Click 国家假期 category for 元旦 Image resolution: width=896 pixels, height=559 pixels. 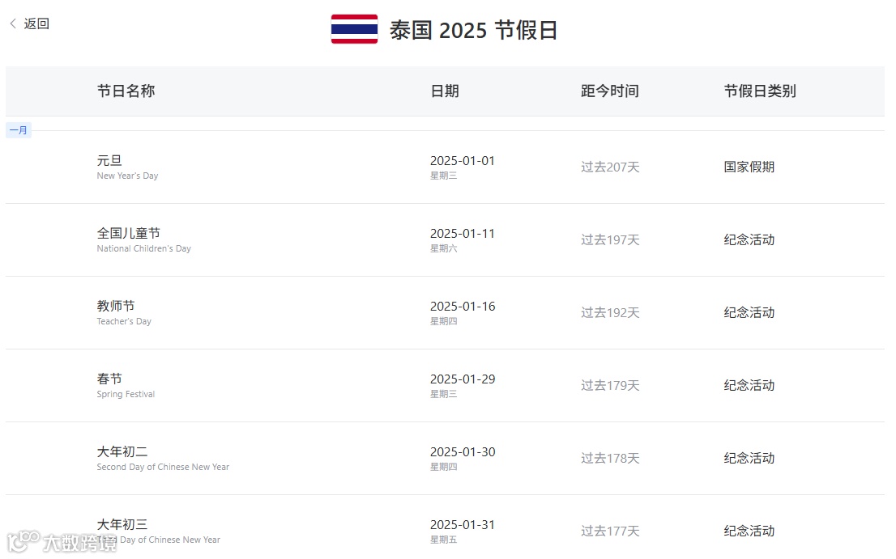(x=749, y=167)
